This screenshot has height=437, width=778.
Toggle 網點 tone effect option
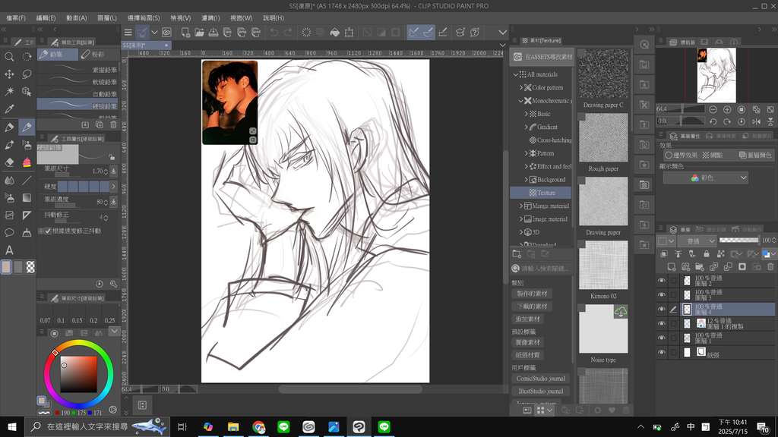click(x=713, y=155)
